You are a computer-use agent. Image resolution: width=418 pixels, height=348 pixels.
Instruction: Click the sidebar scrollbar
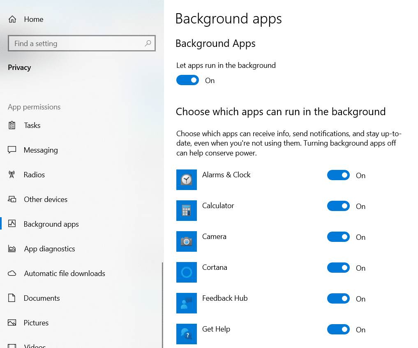[x=162, y=304]
